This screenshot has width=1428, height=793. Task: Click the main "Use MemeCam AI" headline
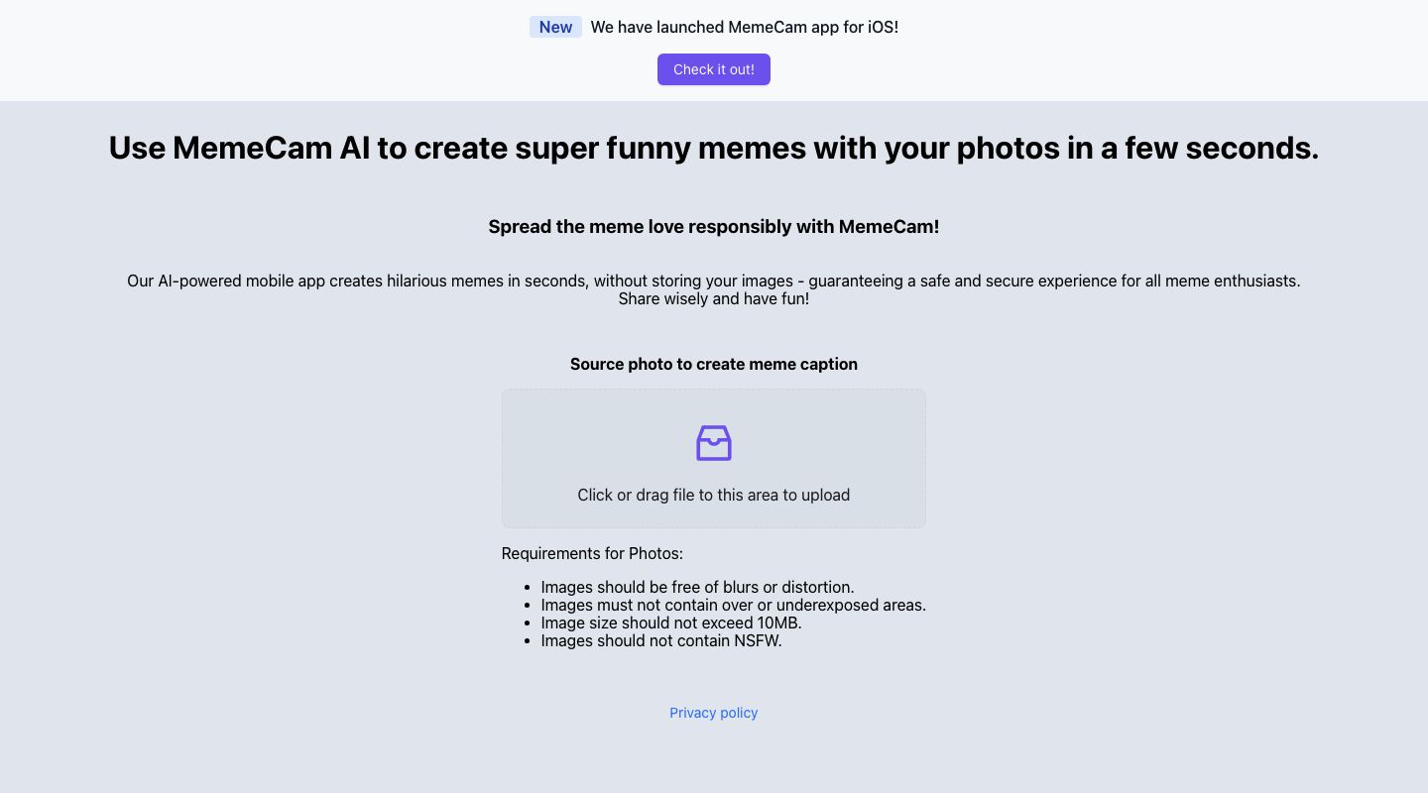tap(713, 148)
